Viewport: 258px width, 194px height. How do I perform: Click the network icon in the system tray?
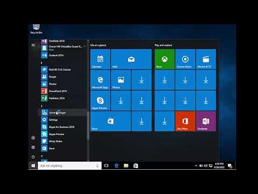coord(210,165)
